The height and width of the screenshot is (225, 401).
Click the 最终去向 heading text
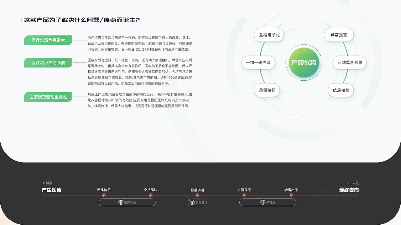[x=349, y=190]
